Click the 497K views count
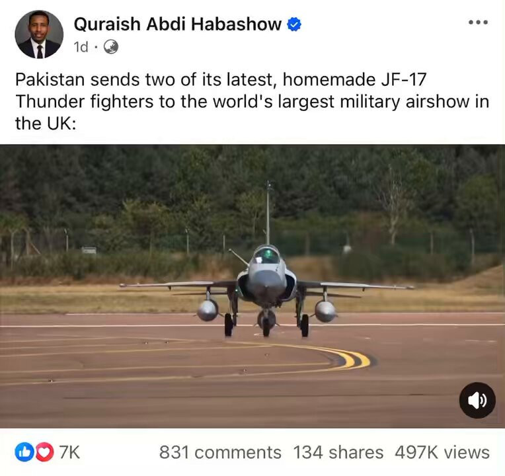 click(x=442, y=452)
